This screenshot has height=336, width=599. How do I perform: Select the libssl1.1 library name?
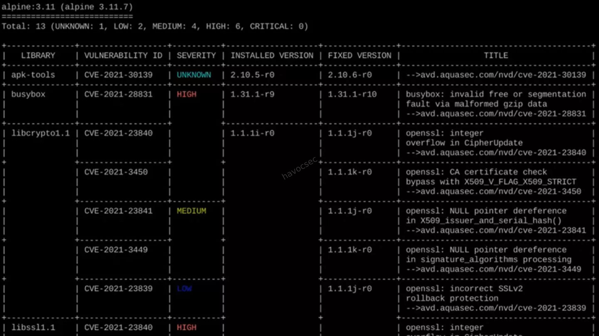pyautogui.click(x=33, y=328)
